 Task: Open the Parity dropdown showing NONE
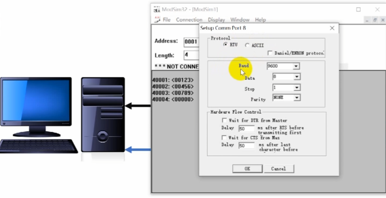click(296, 98)
